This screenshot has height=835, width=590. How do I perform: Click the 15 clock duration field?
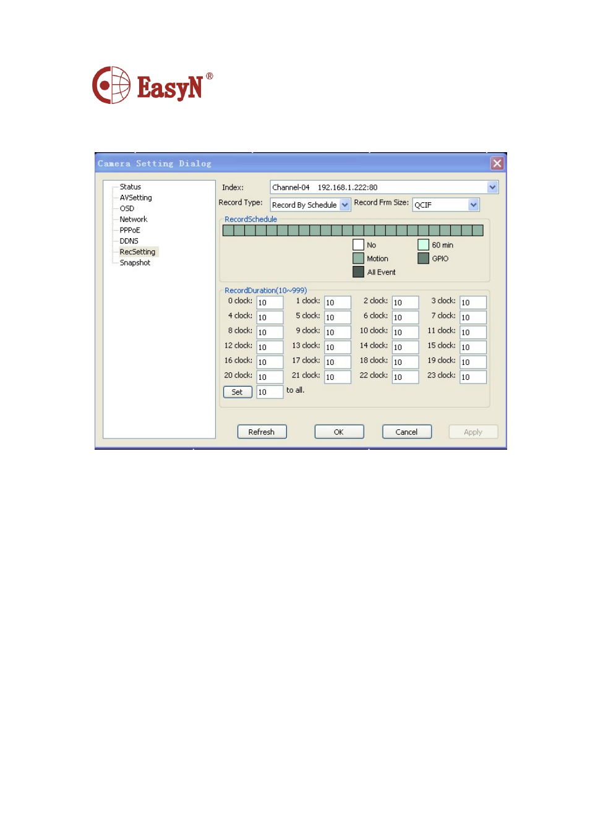pos(473,347)
